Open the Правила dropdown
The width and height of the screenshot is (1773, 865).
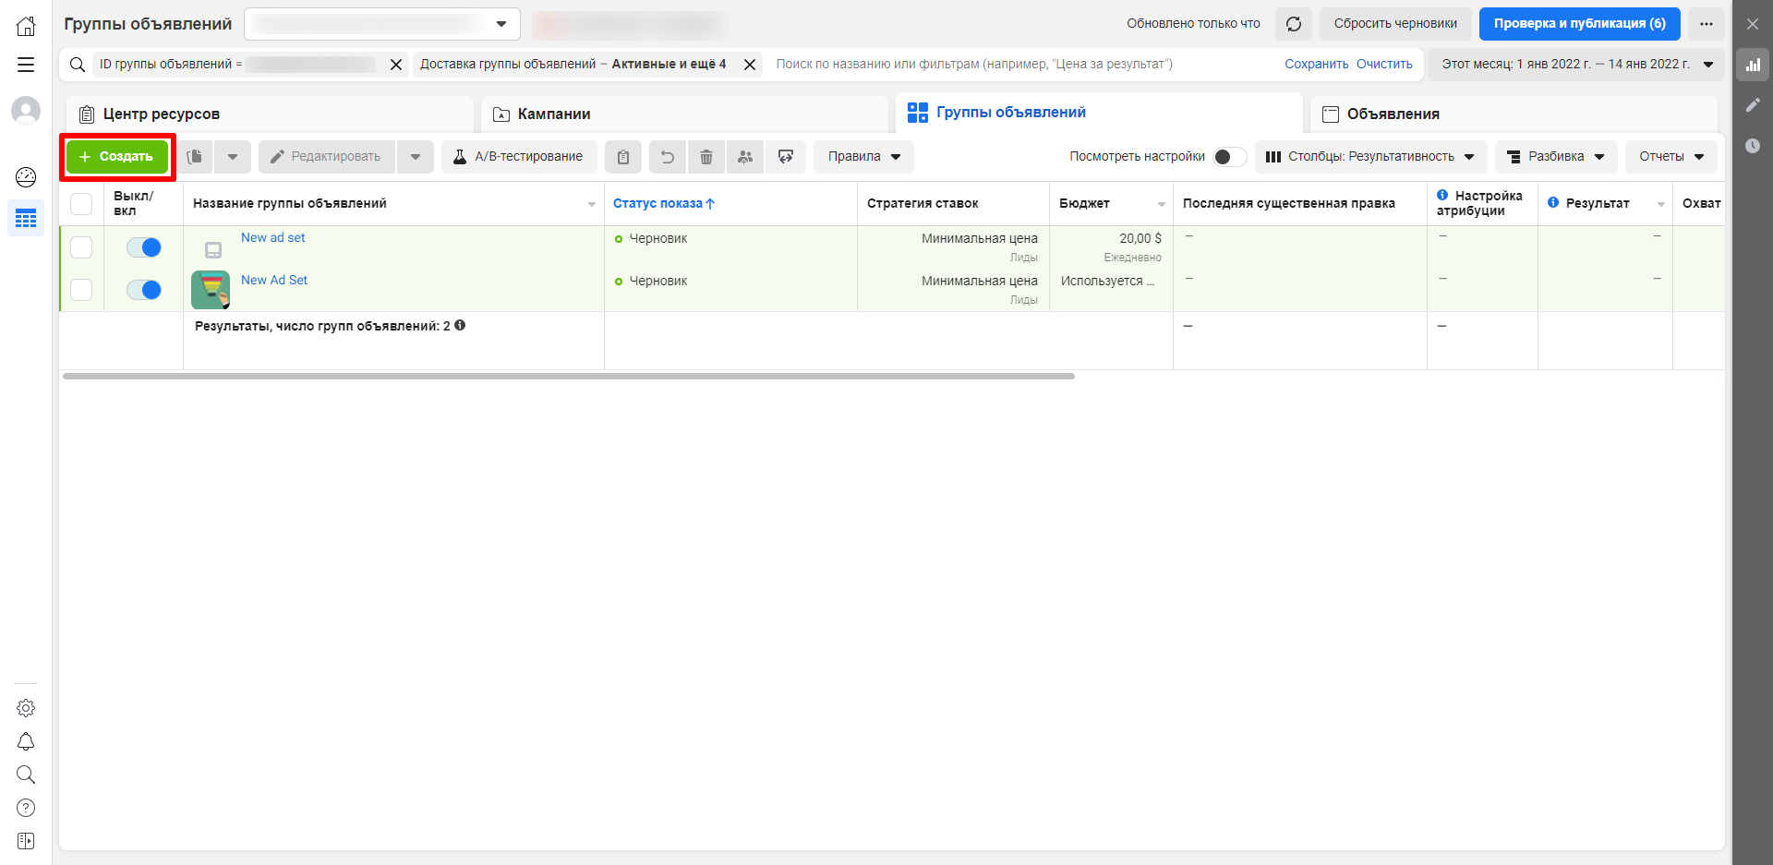coord(863,157)
